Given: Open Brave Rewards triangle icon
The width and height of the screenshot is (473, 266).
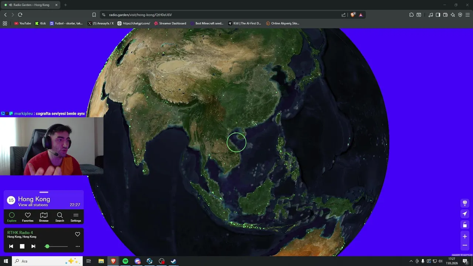Looking at the screenshot, I should [361, 15].
